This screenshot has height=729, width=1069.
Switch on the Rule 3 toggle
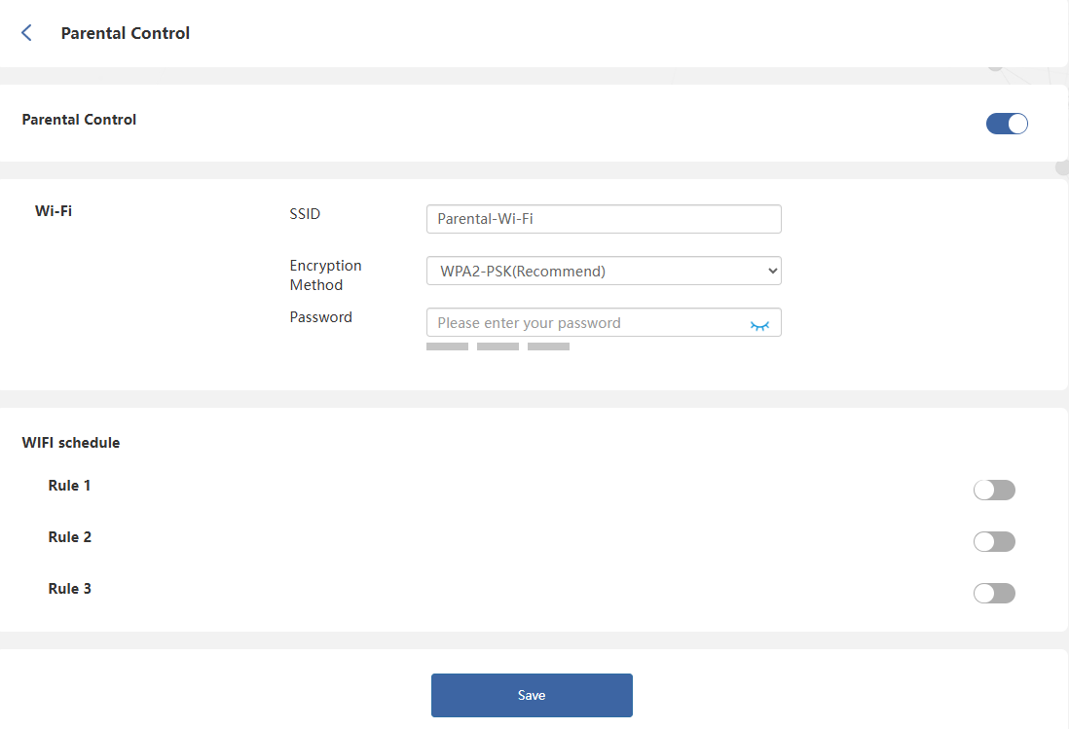(x=994, y=593)
